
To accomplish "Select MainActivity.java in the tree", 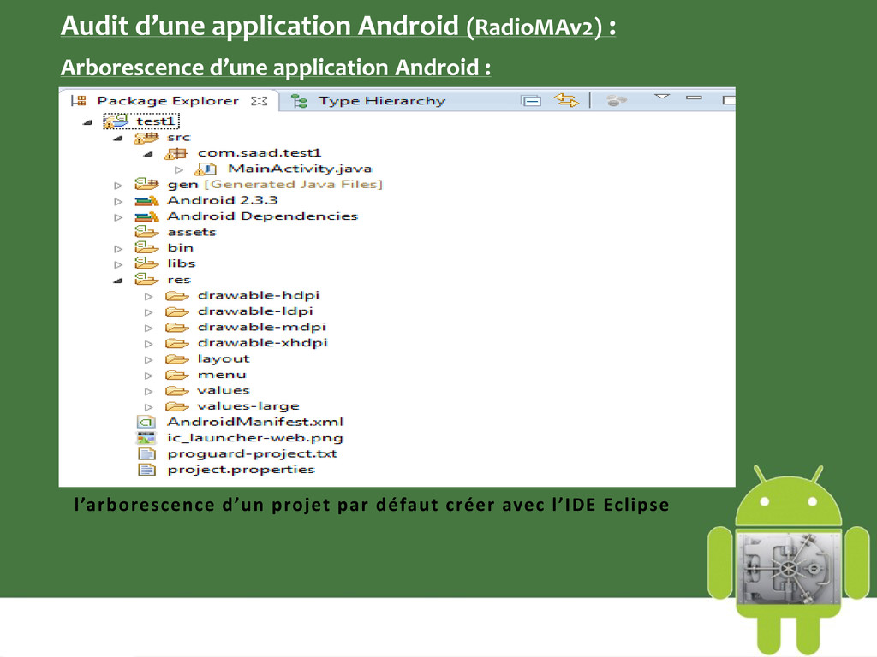I will 300,169.
